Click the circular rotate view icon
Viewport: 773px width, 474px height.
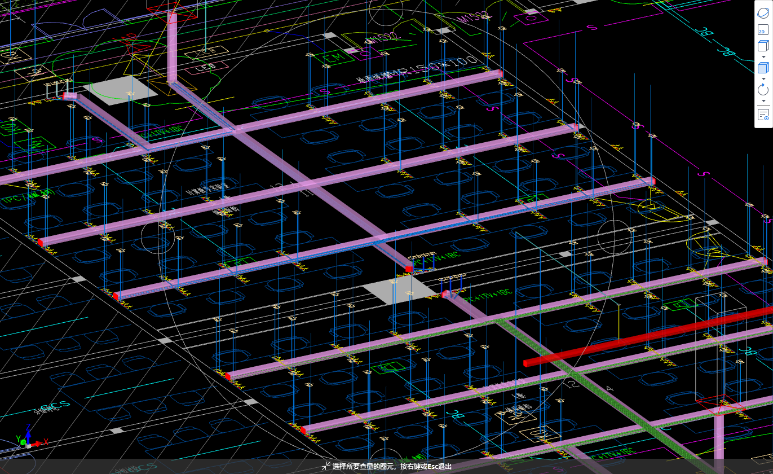coord(763,90)
